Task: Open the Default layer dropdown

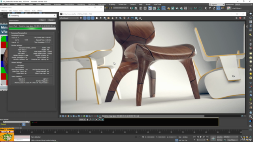Action: (11, 124)
